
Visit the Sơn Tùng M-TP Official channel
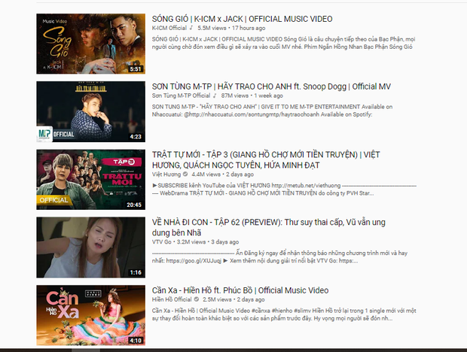(x=181, y=96)
